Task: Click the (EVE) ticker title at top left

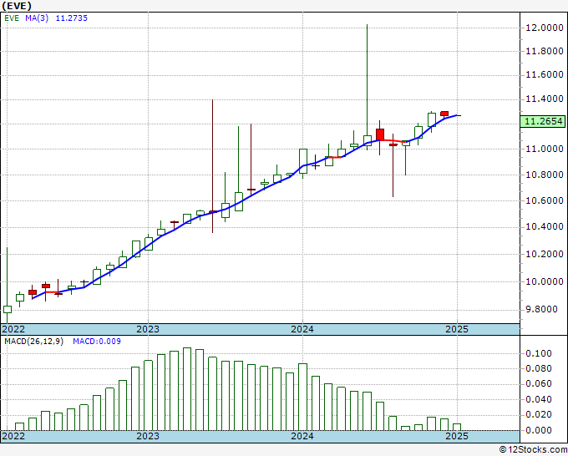Action: (x=18, y=6)
